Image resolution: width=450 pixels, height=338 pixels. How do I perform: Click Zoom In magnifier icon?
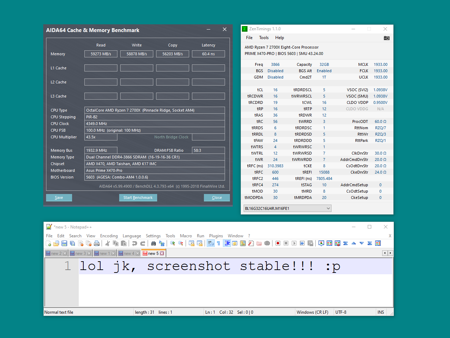tap(173, 243)
